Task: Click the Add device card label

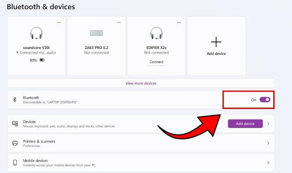Action: (x=216, y=54)
